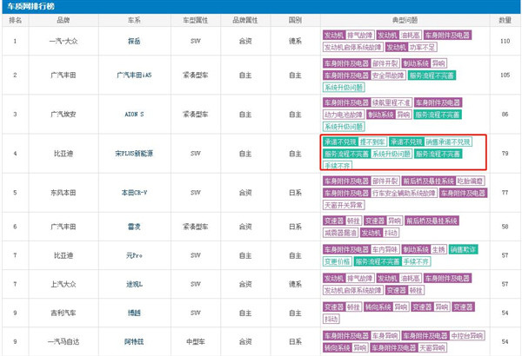The height and width of the screenshot is (356, 522).
Task: Click the 手续不齐 tag in 元Pro row
Action: point(416,262)
